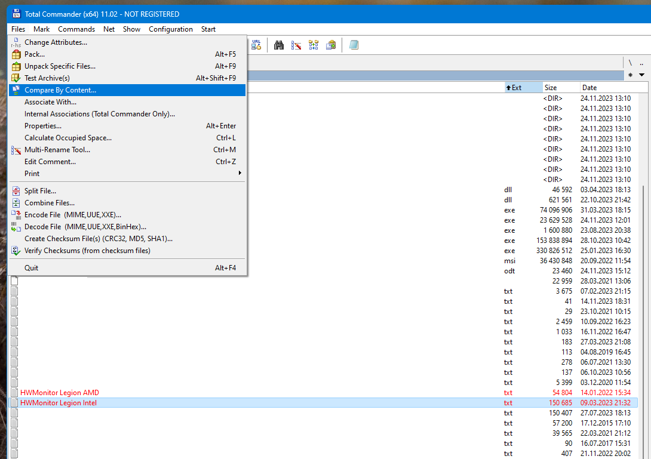Click Quit in the Files menu

click(127, 267)
